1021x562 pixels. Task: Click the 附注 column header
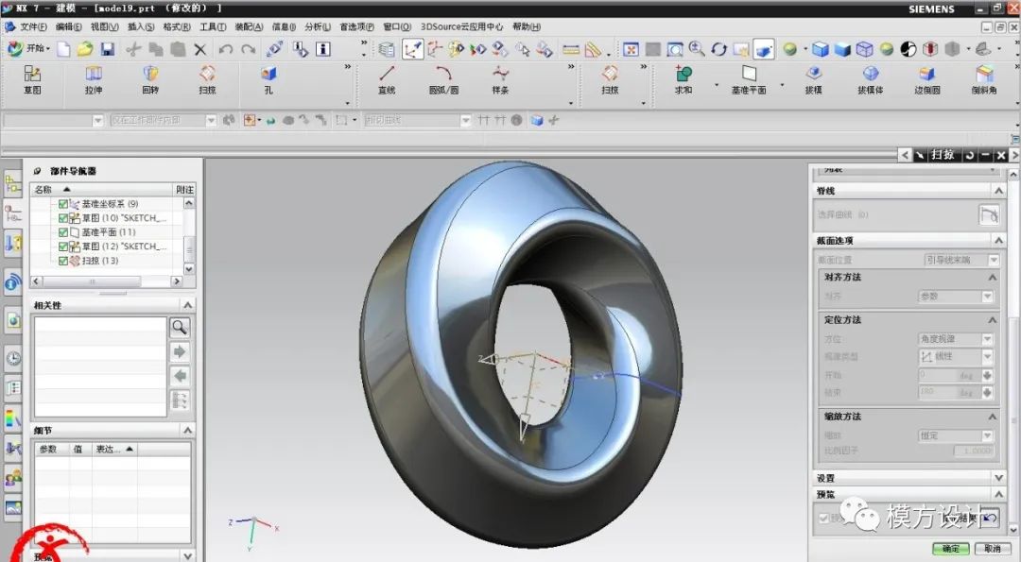(184, 189)
